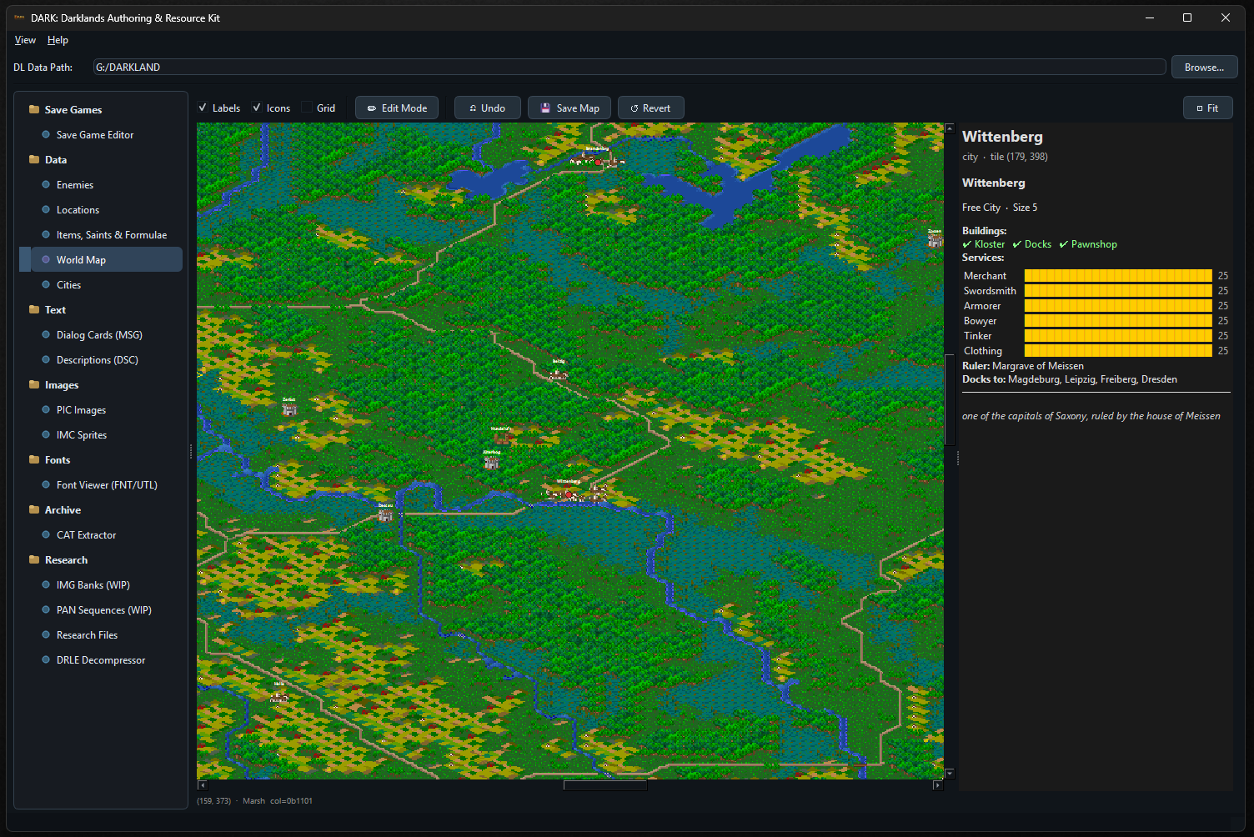Click the "Marsh col=0b1101" status text
Screen dimensions: 1254x837
pos(278,801)
